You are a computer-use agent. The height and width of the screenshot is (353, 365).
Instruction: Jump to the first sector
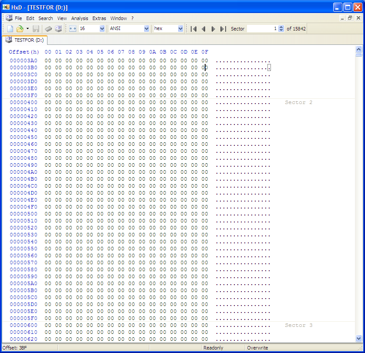coord(194,29)
